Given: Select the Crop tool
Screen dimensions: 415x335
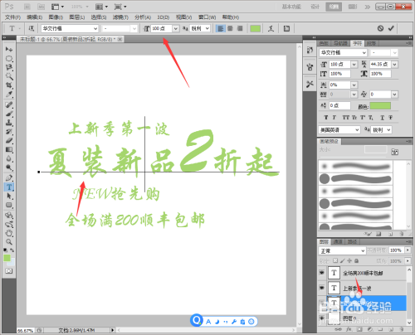Looking at the screenshot, I should (9, 85).
